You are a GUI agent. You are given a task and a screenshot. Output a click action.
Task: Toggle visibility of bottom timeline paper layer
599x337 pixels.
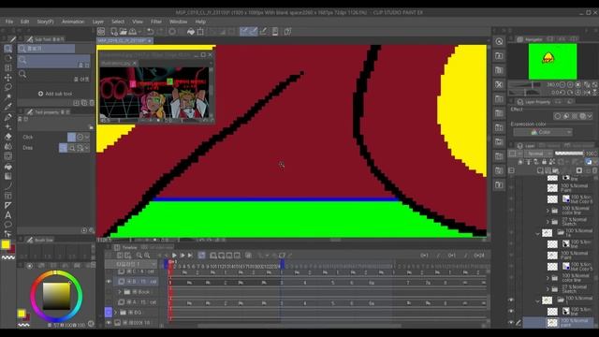(109, 323)
